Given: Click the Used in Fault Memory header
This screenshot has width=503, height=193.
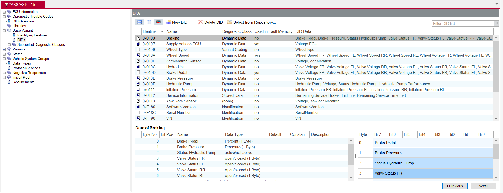Looking at the screenshot, I should pos(273,31).
